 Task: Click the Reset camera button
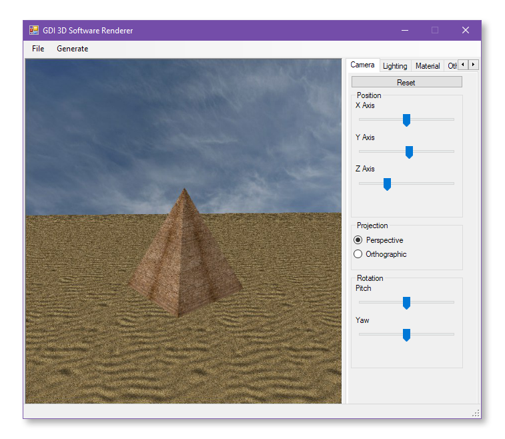(x=406, y=82)
